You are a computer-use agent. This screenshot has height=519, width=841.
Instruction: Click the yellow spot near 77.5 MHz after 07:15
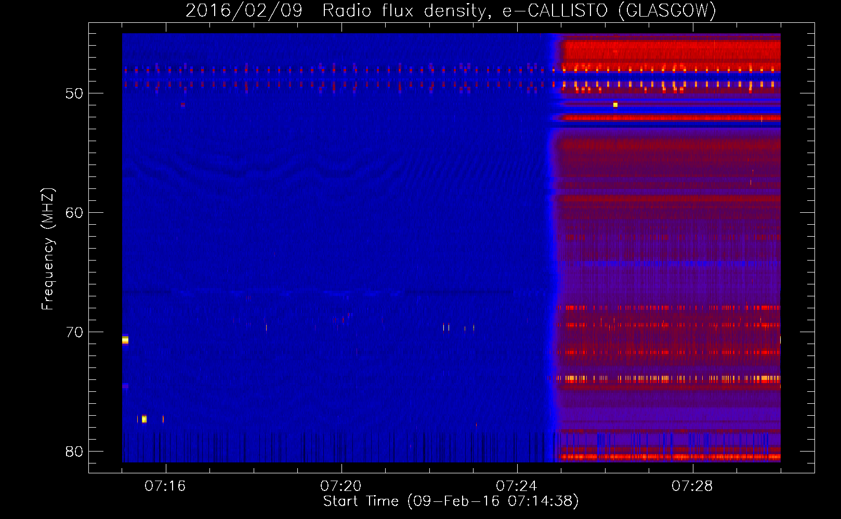(144, 419)
